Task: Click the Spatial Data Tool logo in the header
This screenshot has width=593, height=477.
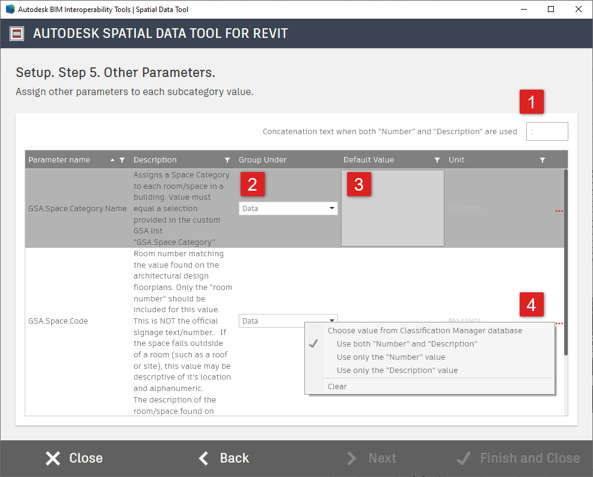Action: pyautogui.click(x=16, y=34)
